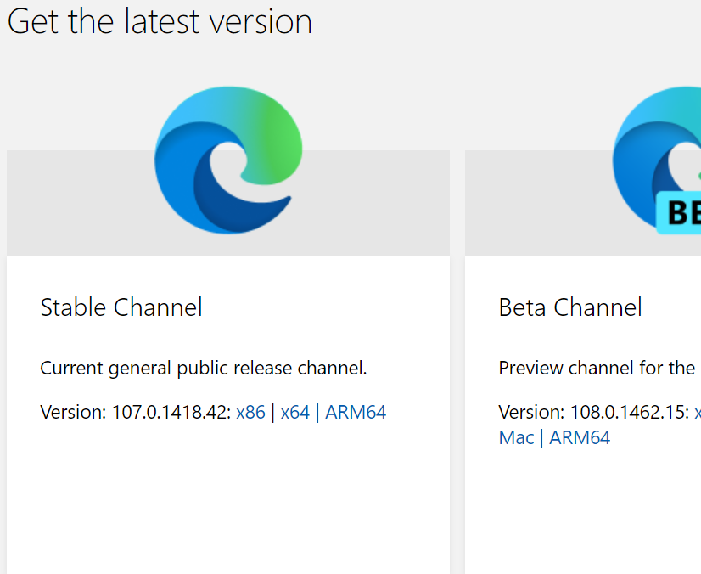Click the "Version:" label in the Stable card

[x=73, y=413]
